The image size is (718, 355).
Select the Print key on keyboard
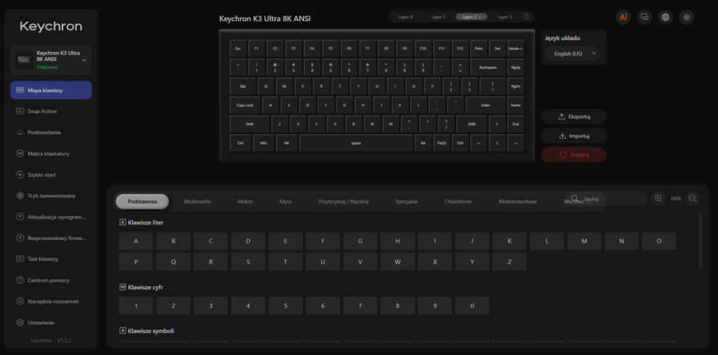tap(478, 48)
